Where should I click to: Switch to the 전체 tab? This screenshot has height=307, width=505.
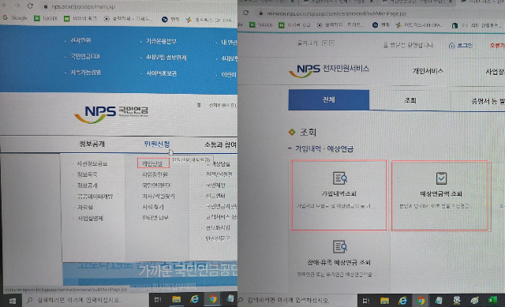(329, 100)
